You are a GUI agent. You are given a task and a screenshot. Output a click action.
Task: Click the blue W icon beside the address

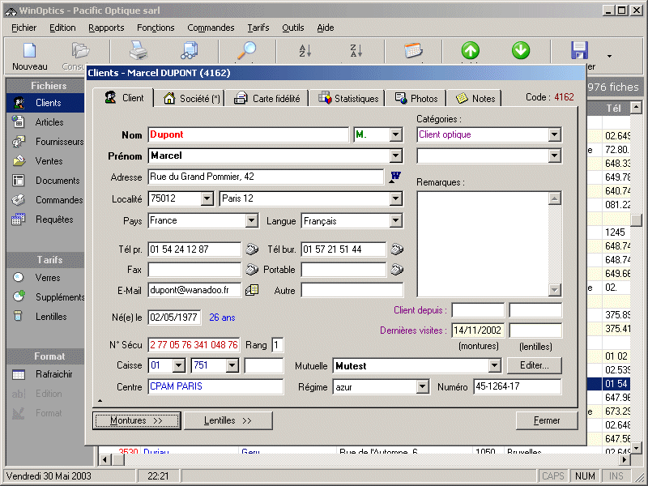pos(395,177)
